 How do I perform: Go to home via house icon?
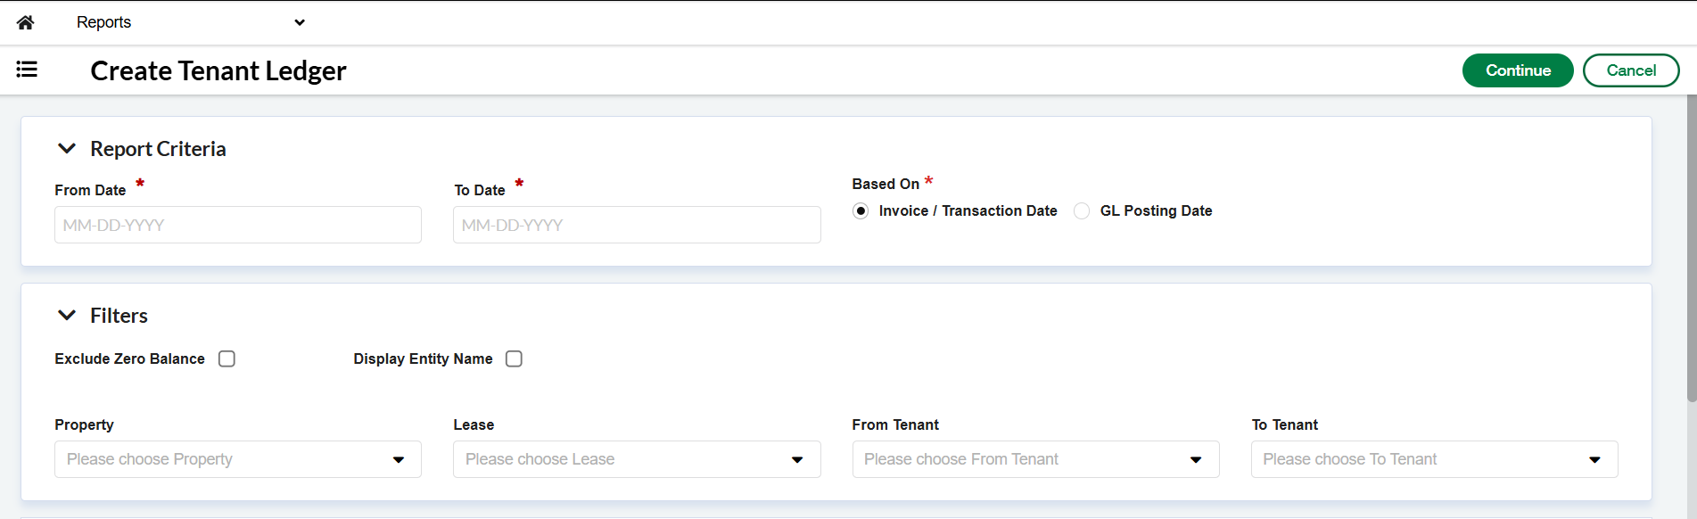(26, 22)
